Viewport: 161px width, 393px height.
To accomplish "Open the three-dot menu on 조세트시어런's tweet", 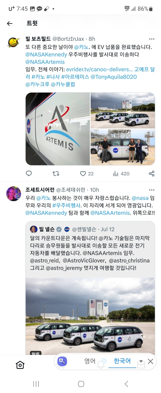I will click(x=151, y=190).
